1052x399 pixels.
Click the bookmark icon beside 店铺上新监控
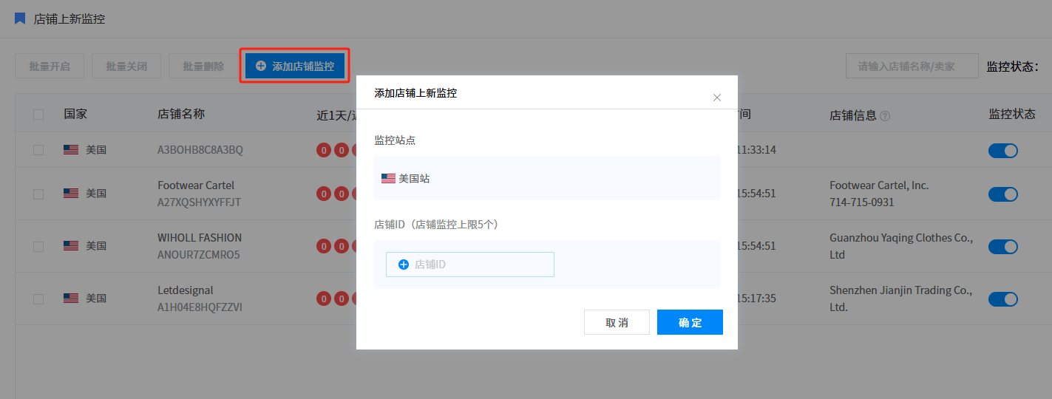pos(20,18)
